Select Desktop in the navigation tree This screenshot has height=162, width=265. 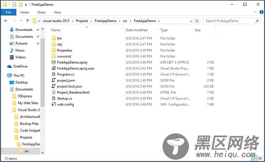click(22, 83)
